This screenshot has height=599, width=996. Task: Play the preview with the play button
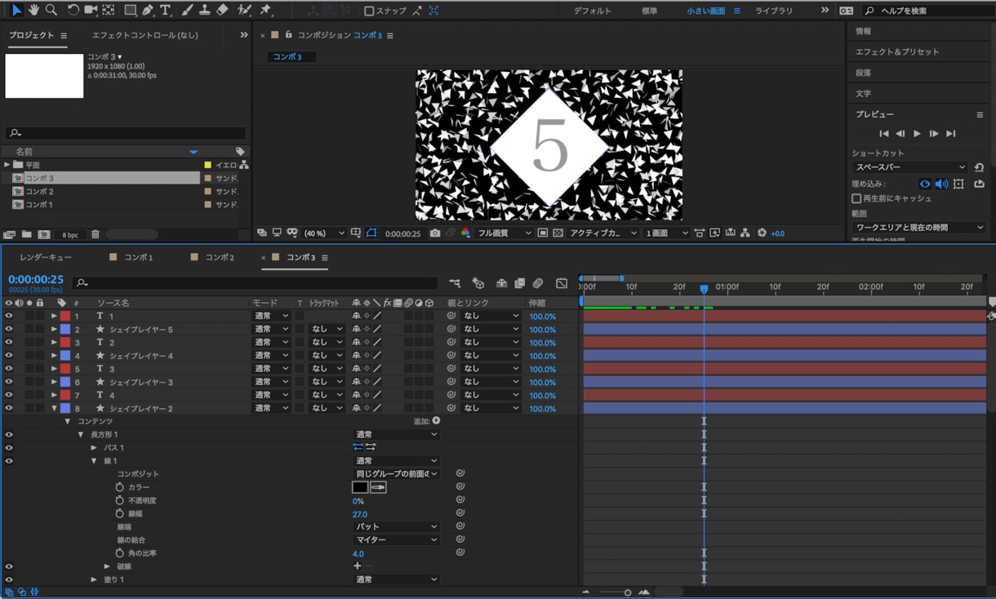[x=917, y=134]
